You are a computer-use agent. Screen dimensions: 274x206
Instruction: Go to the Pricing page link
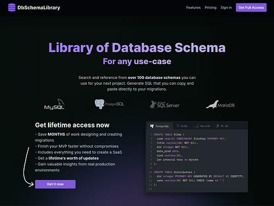pyautogui.click(x=211, y=7)
